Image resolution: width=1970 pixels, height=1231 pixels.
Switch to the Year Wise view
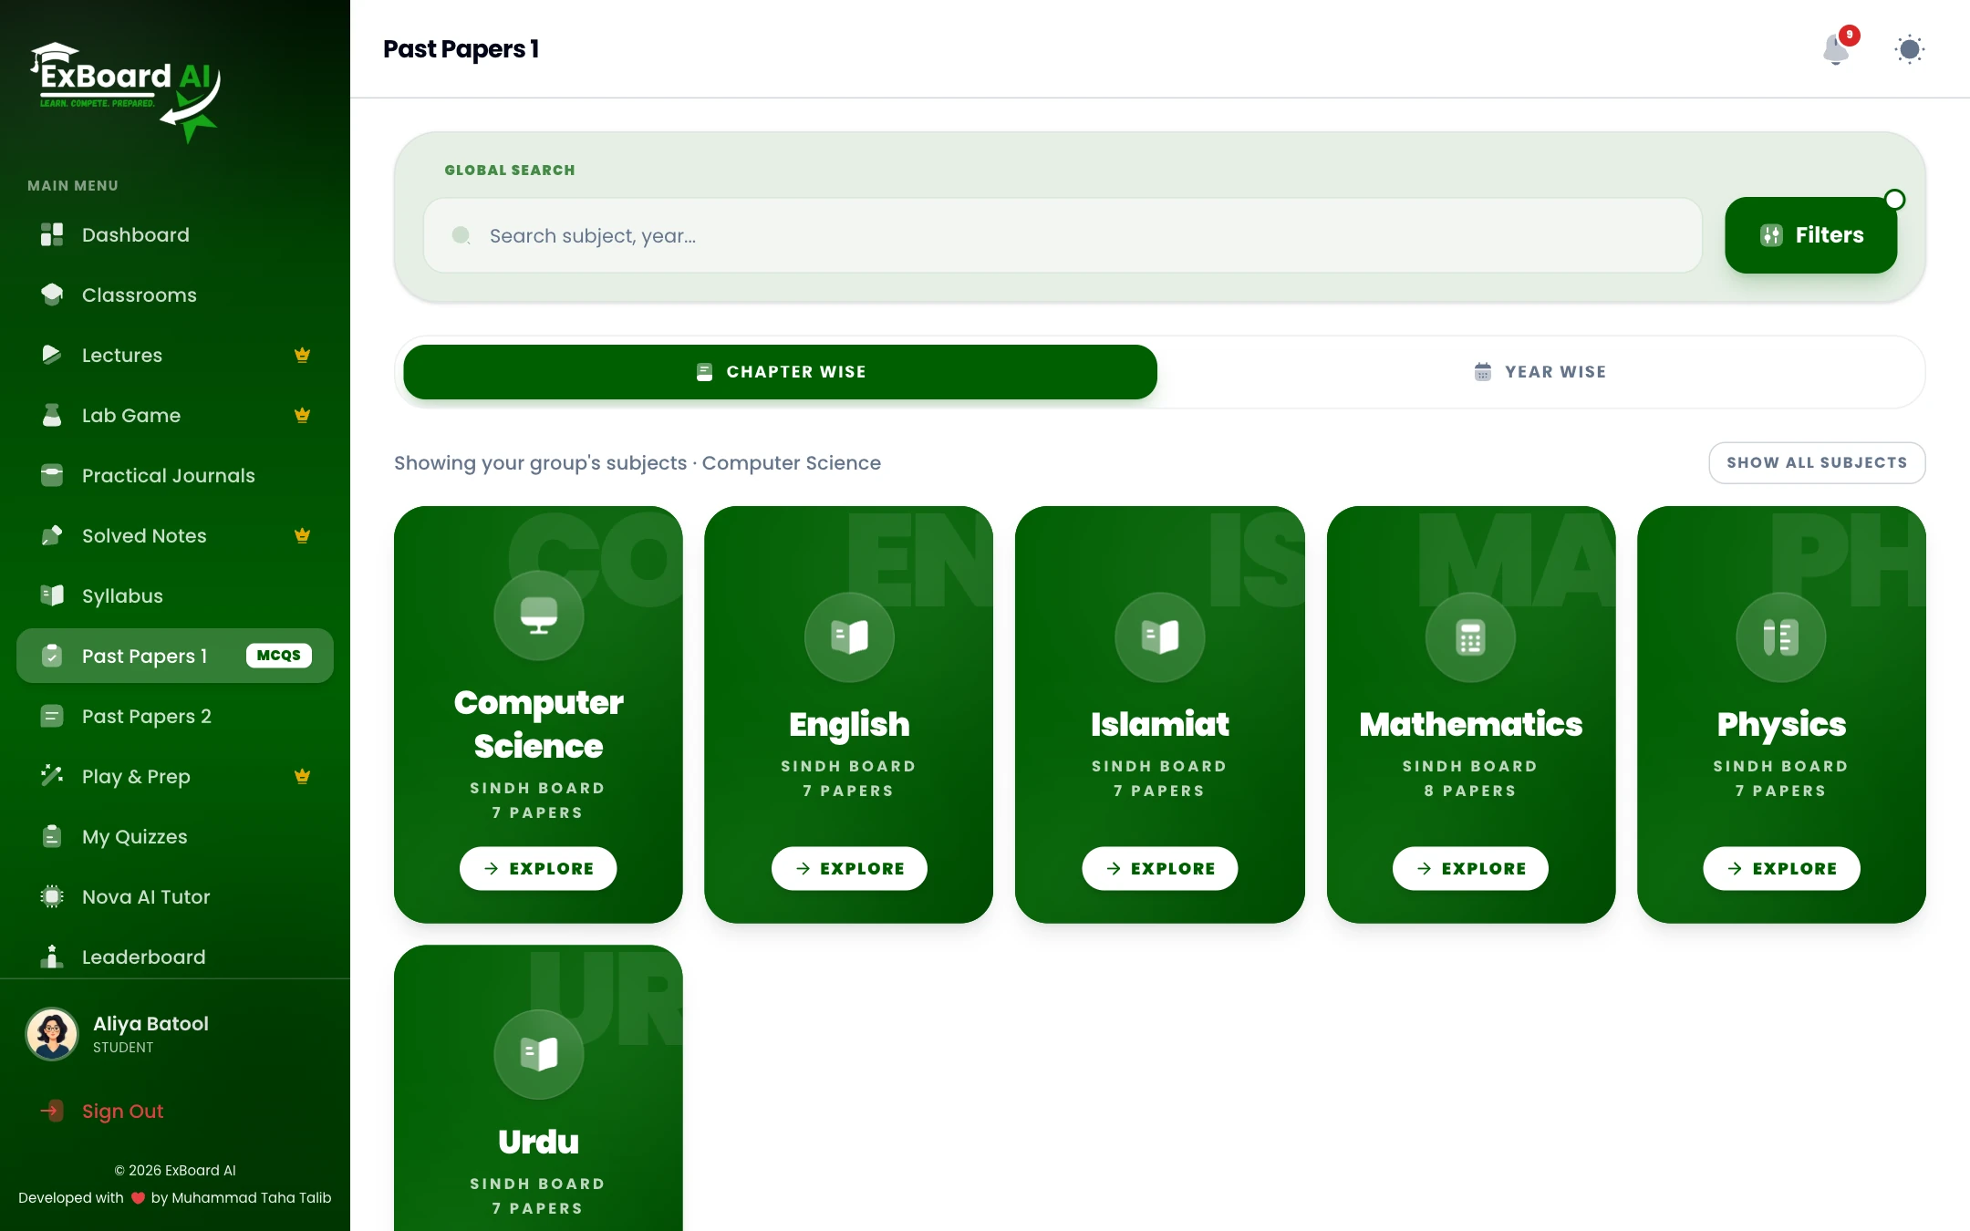(1540, 372)
